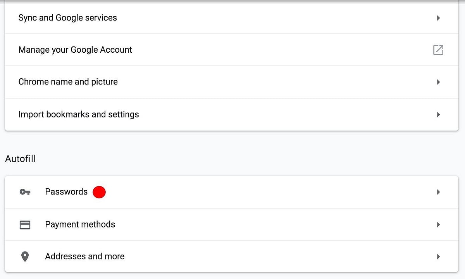Select the key-shaped Passwords autofill icon
Image resolution: width=465 pixels, height=279 pixels.
pos(25,192)
